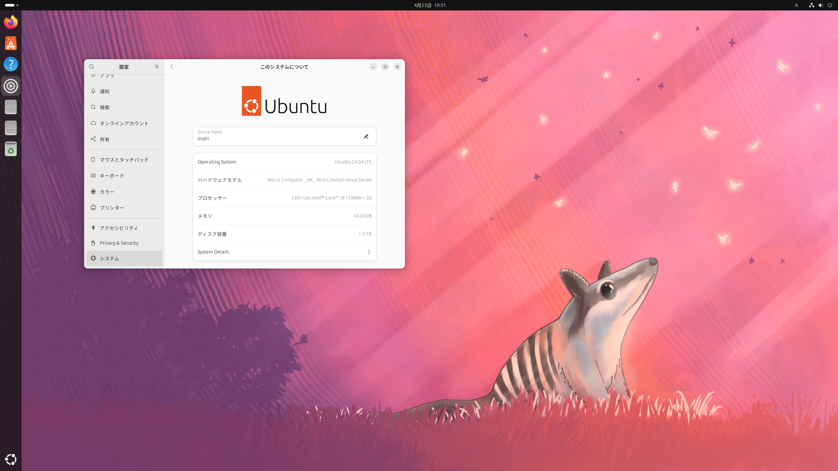The width and height of the screenshot is (838, 471).
Task: Expand the System Details row
Action: [x=284, y=252]
